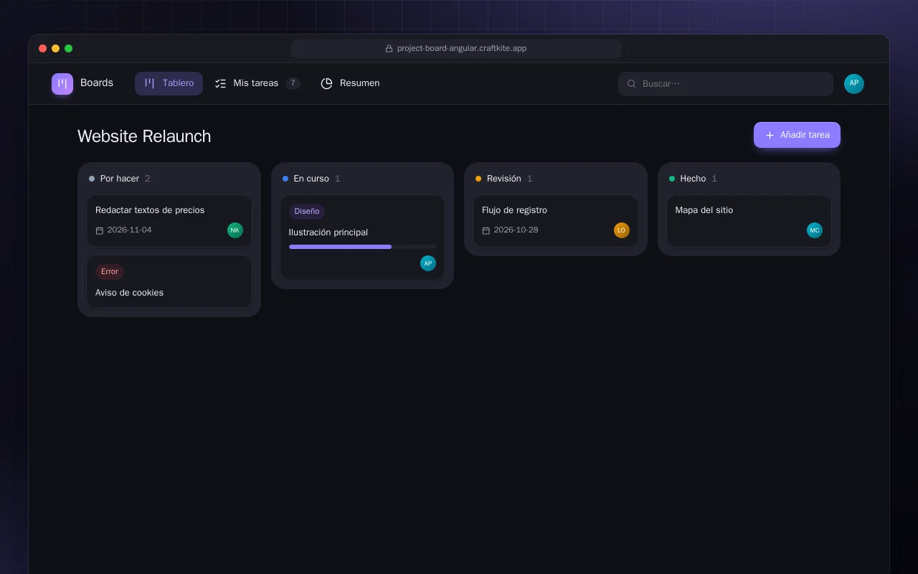Open the Mis tareas tab
This screenshot has width=918, height=574.
257,84
